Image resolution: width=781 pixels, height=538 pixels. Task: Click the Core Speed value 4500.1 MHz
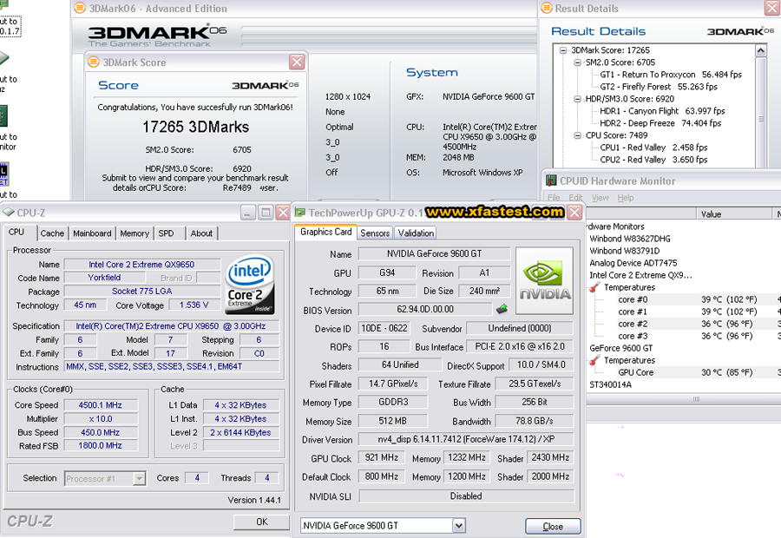(x=100, y=405)
